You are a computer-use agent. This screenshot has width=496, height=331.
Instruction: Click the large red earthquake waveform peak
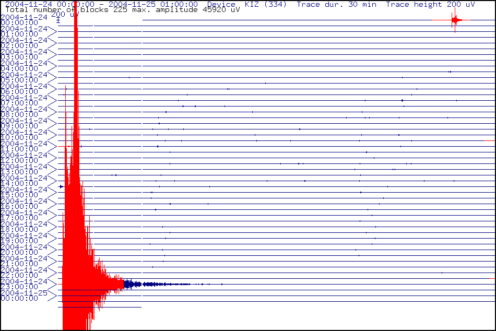click(76, 164)
